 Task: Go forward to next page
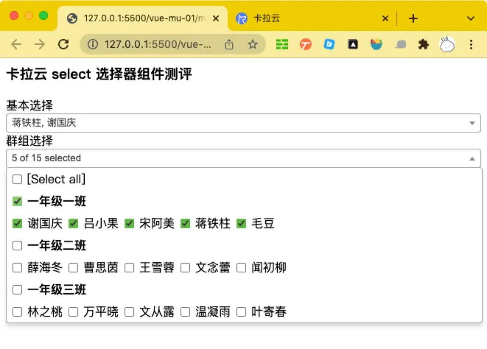click(39, 44)
